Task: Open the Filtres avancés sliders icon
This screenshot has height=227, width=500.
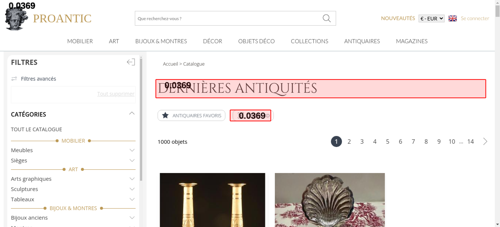Action: pos(14,79)
